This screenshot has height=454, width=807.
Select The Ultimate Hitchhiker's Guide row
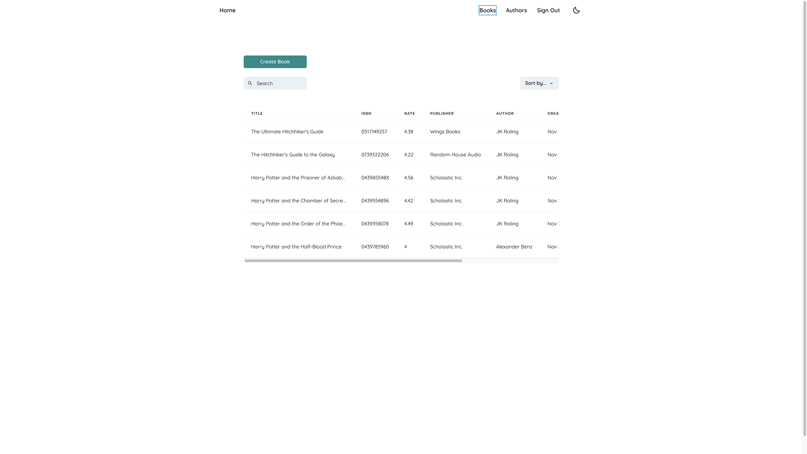[287, 132]
